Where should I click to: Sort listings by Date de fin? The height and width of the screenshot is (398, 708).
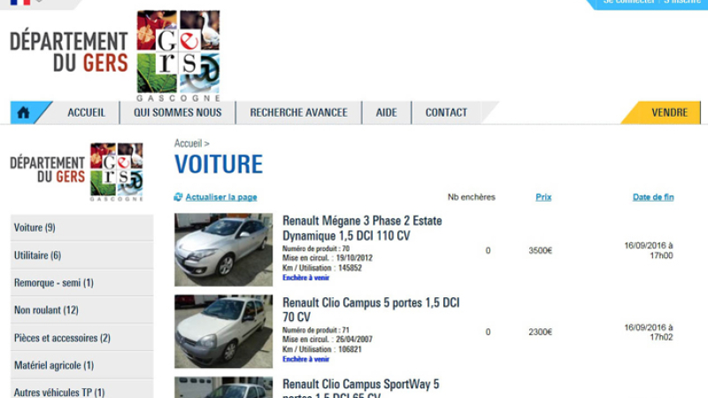point(653,197)
